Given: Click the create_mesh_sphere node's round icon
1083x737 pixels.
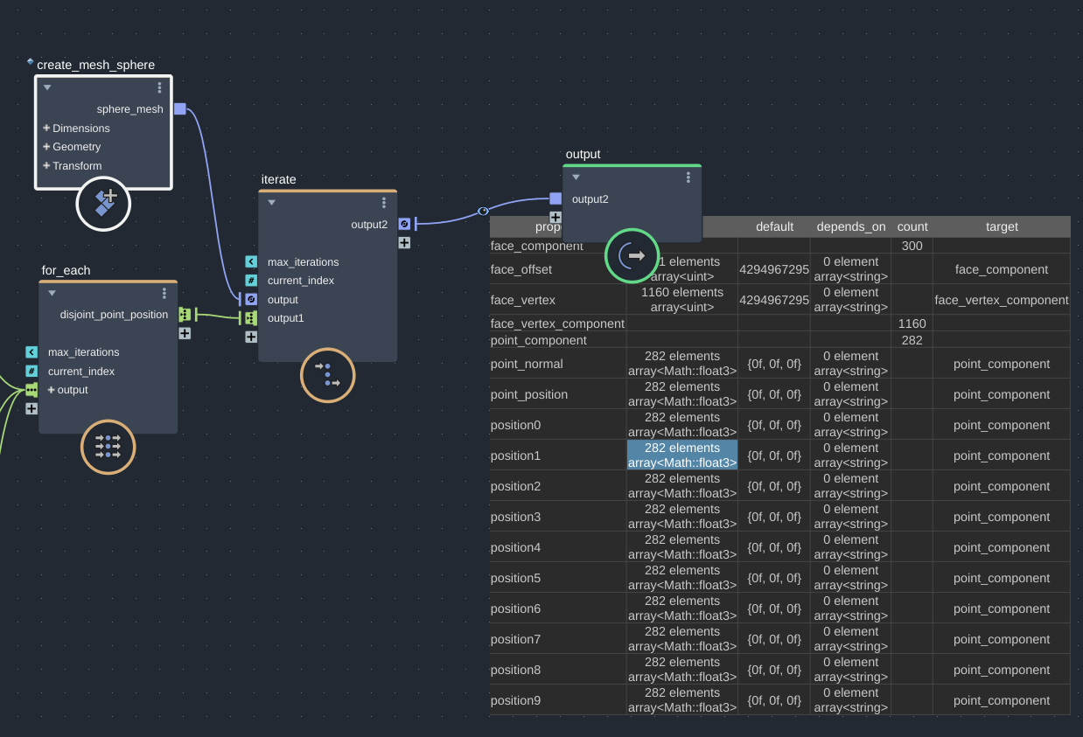Looking at the screenshot, I should (103, 204).
